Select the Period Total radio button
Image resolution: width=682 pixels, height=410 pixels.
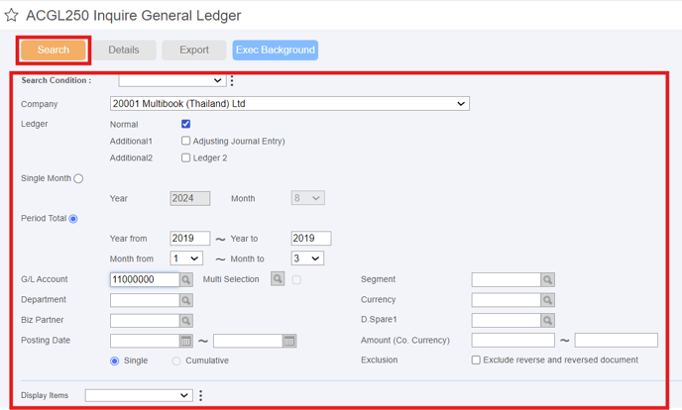coord(73,219)
